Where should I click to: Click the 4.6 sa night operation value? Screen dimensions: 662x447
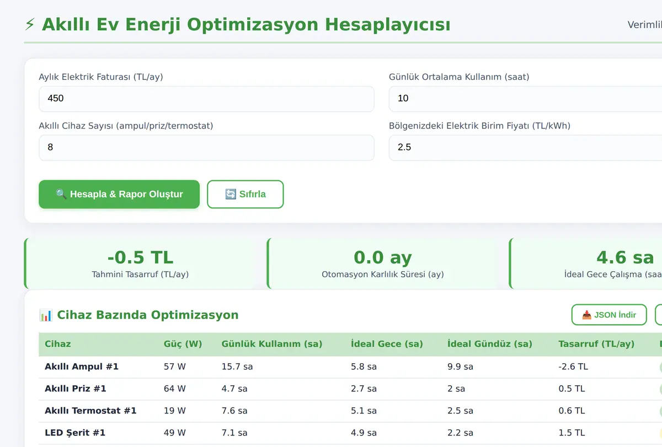(x=625, y=257)
